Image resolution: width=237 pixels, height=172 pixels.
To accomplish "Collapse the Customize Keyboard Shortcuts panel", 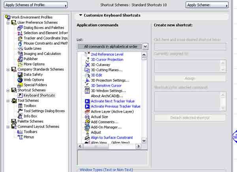I will [81, 15].
